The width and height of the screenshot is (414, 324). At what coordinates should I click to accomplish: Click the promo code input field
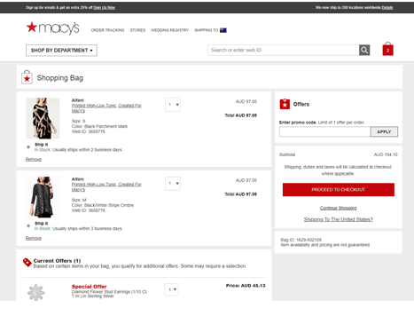click(324, 131)
